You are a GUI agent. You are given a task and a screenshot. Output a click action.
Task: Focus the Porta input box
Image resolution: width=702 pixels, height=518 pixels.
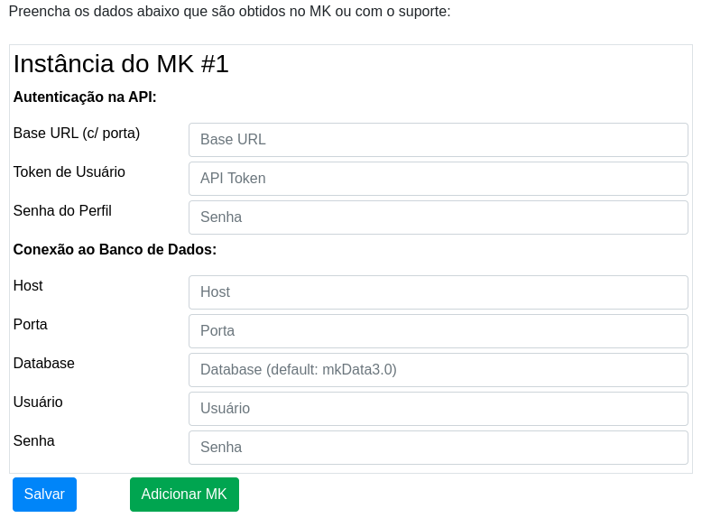439,331
